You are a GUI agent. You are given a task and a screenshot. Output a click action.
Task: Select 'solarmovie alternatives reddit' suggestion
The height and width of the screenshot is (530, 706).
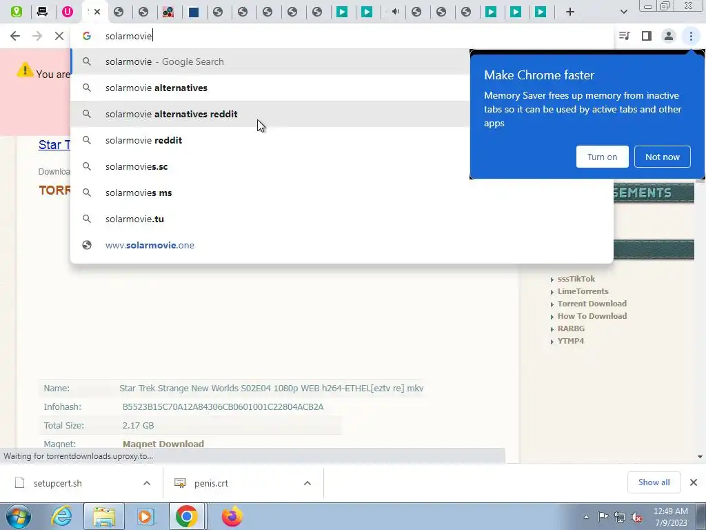[x=270, y=114]
